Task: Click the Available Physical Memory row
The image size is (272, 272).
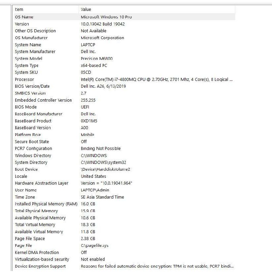Action: [124, 218]
